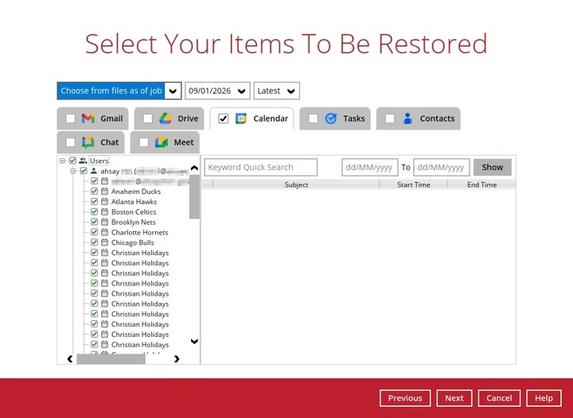Image resolution: width=573 pixels, height=418 pixels.
Task: Click the tree's horizontal scrollbar thumb
Action: (x=111, y=359)
